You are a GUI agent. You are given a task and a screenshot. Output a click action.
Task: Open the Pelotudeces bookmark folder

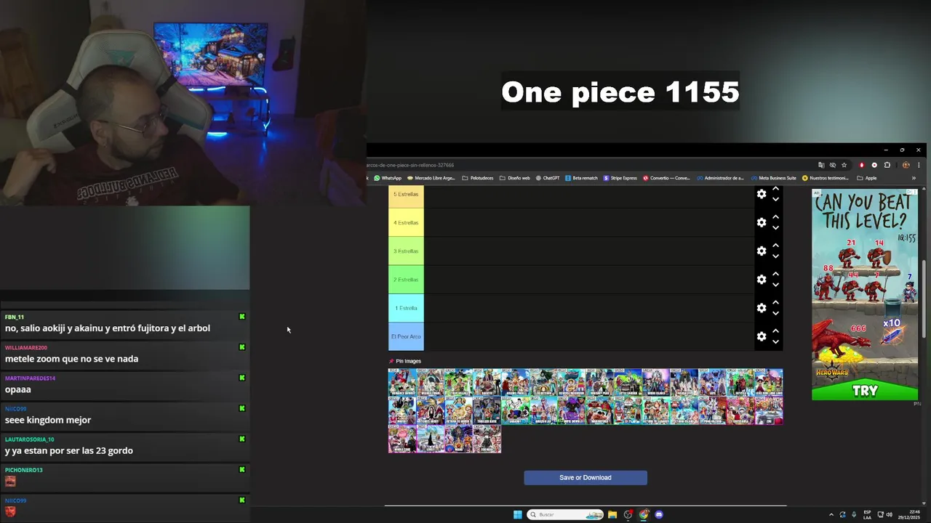(x=478, y=178)
